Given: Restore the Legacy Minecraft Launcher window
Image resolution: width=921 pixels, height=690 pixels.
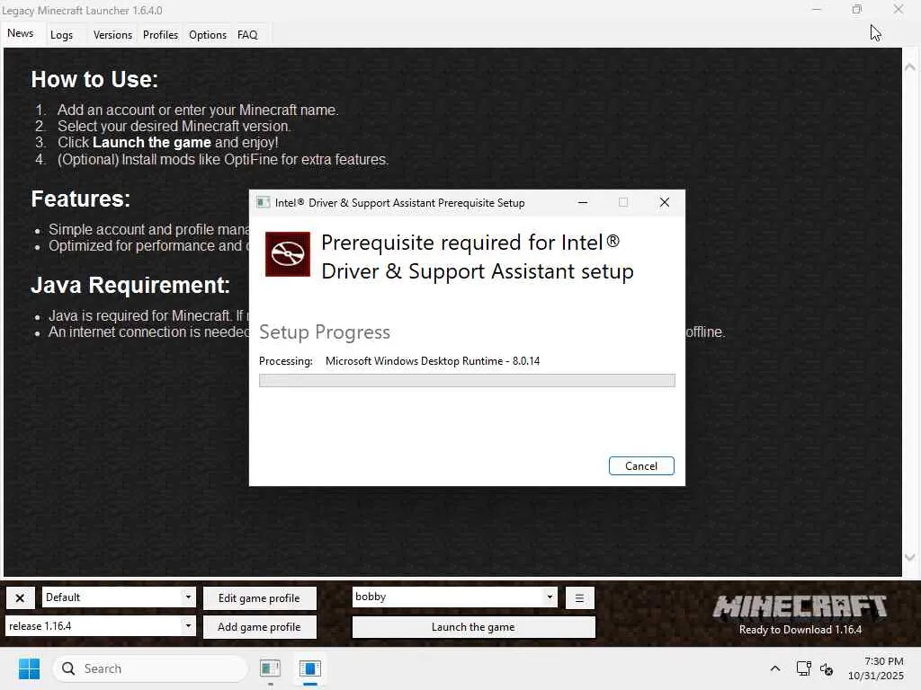Looking at the screenshot, I should tap(857, 9).
